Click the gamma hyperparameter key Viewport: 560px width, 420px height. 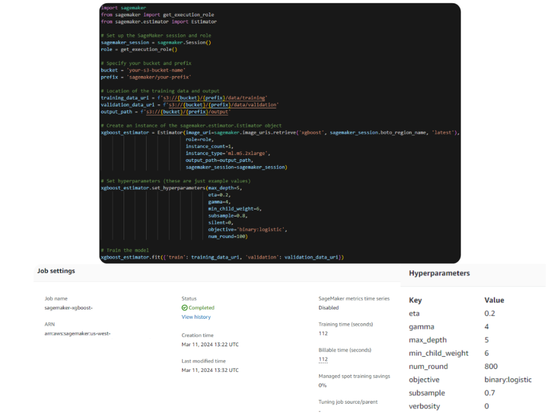pos(422,327)
